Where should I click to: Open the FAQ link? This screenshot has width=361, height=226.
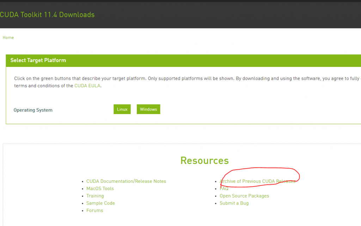224,189
